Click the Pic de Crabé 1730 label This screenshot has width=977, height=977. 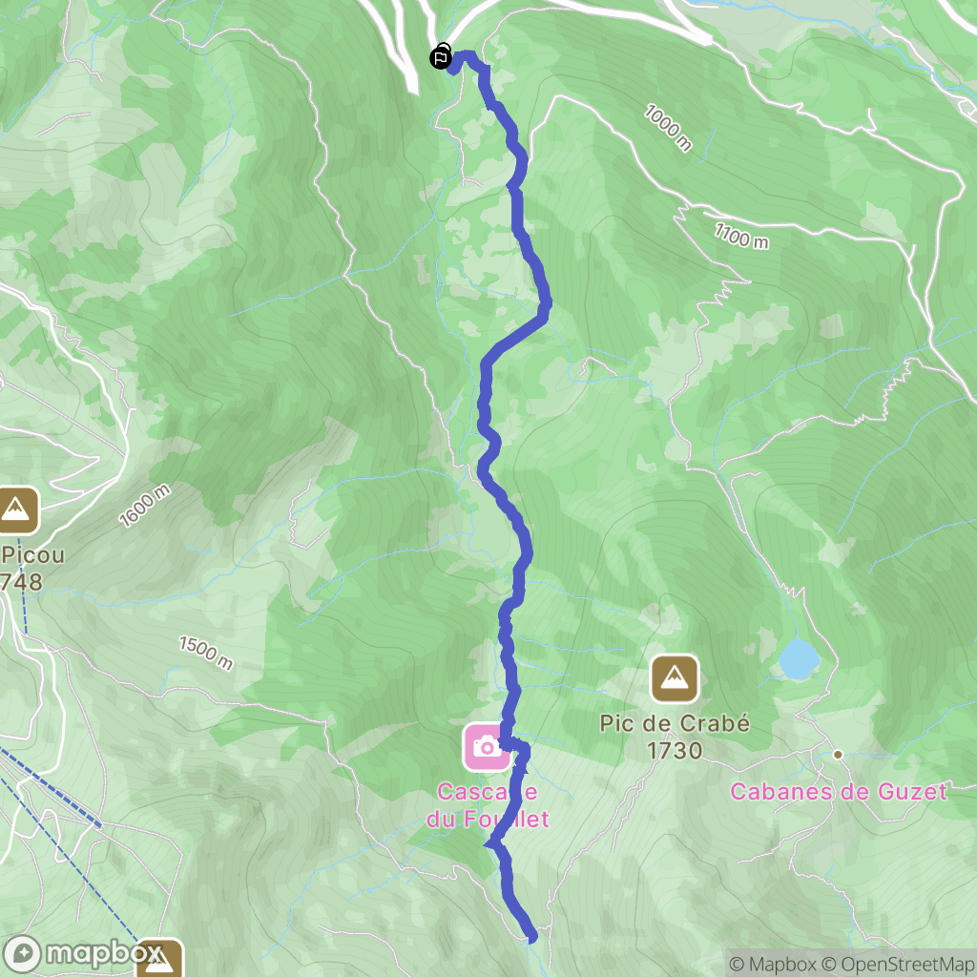pyautogui.click(x=675, y=737)
